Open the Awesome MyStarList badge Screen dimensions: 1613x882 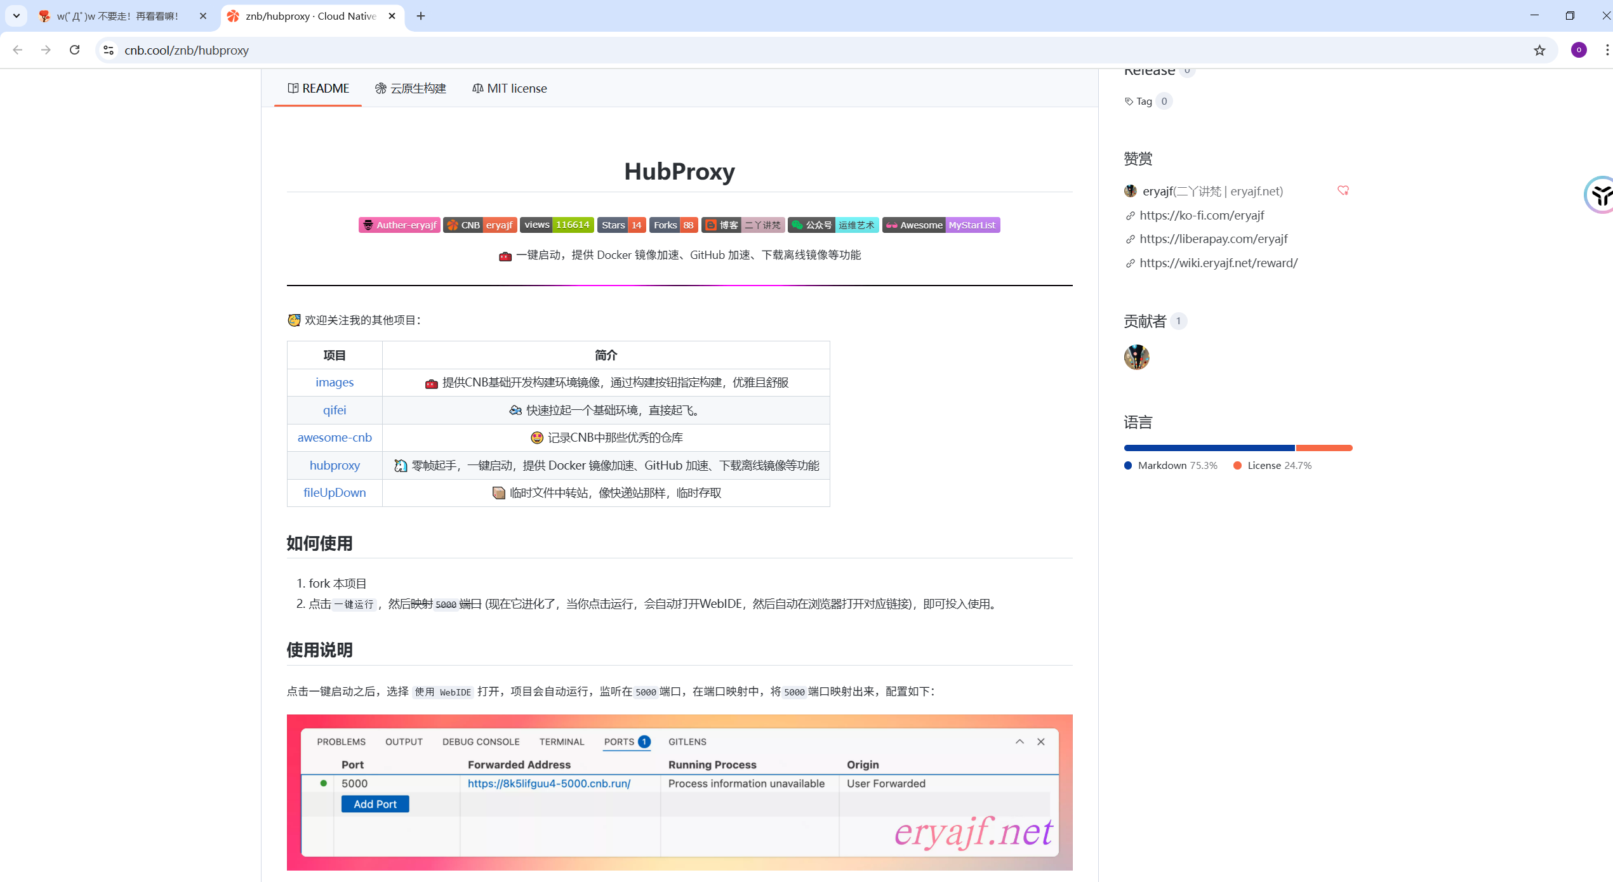pyautogui.click(x=941, y=225)
